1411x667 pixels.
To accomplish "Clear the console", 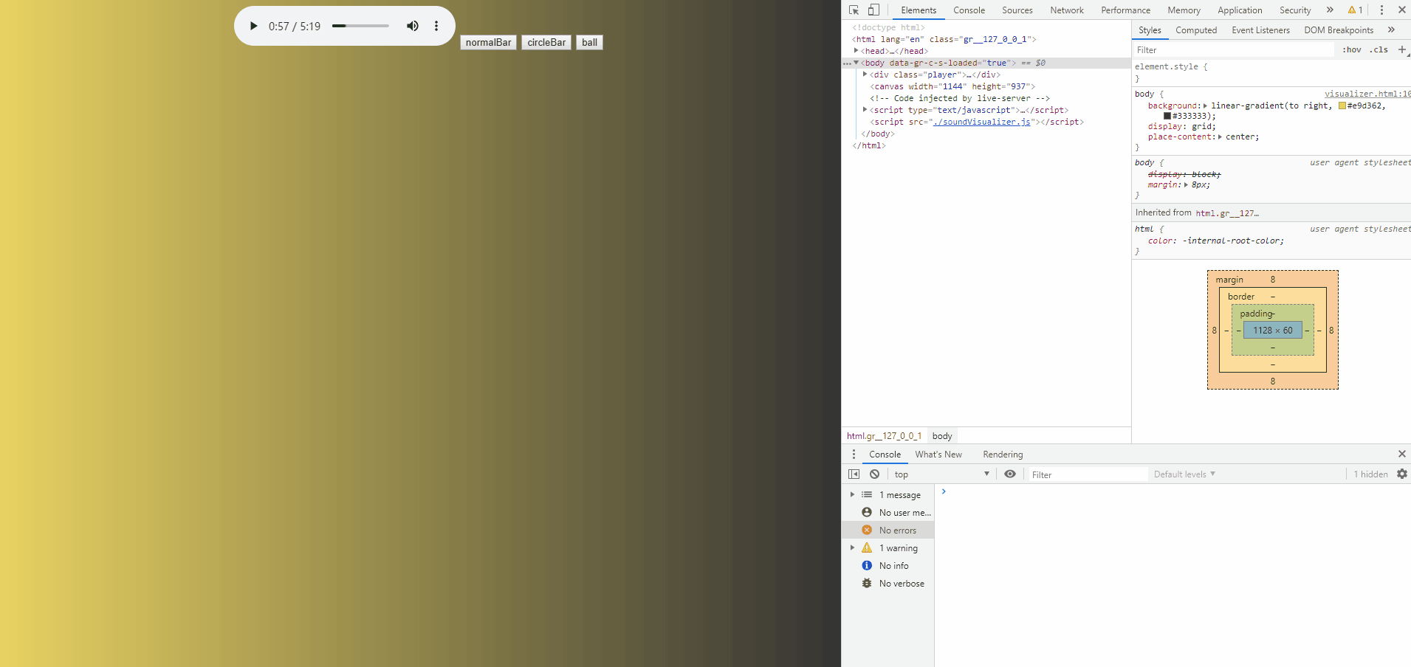I will [x=874, y=474].
